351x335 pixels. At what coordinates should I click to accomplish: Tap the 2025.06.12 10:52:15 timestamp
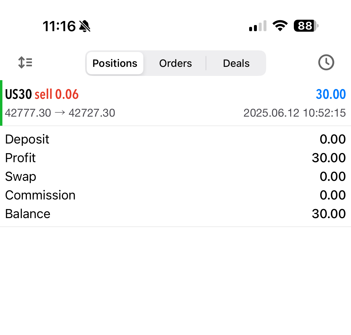[x=294, y=113]
